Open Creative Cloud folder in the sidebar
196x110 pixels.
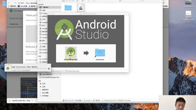43,53
